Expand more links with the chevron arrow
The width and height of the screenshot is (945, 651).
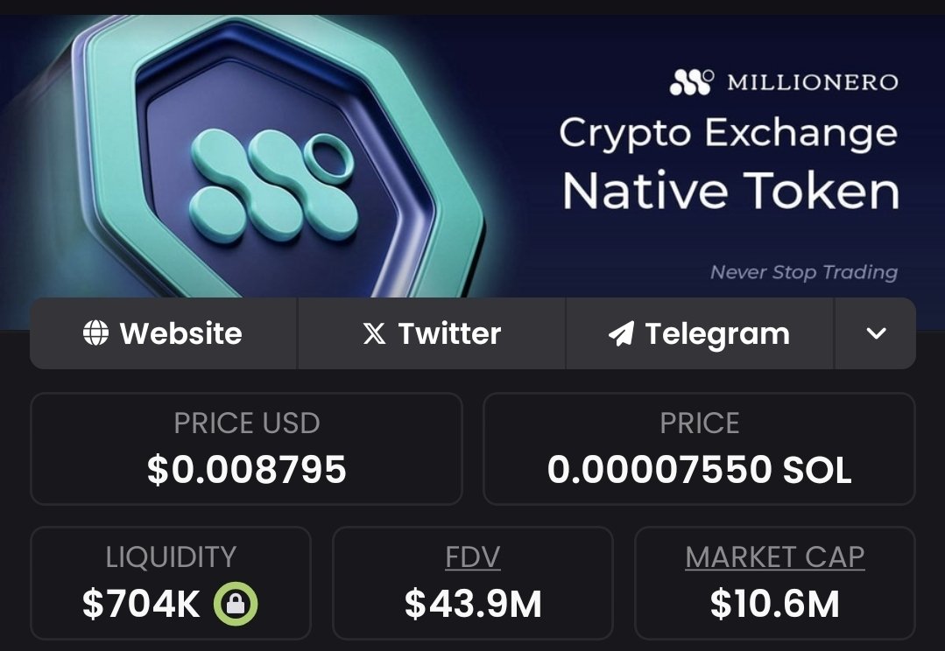click(x=876, y=333)
